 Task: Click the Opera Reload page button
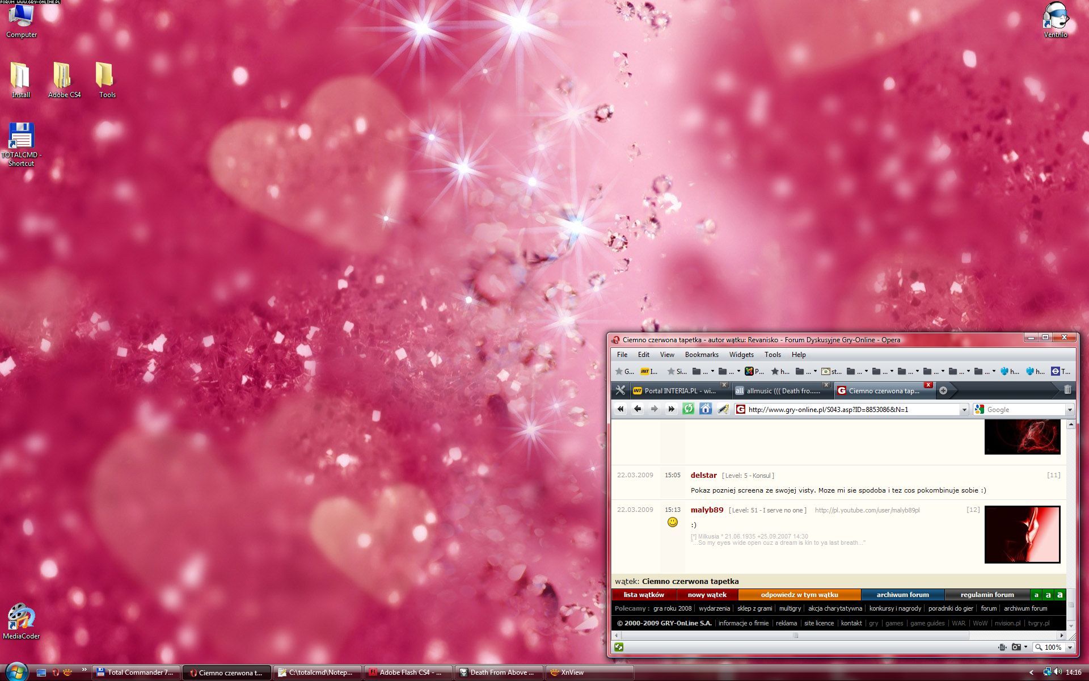coord(688,409)
